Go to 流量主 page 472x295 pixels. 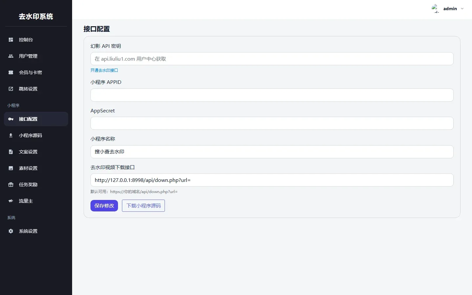(36, 201)
